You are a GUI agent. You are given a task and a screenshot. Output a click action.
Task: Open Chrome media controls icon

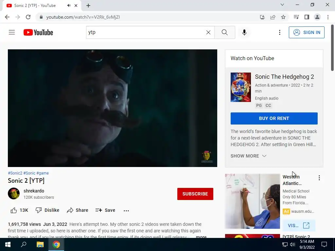point(296,17)
